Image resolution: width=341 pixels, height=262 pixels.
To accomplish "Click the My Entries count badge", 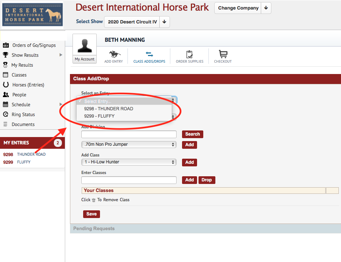I will pos(58,143).
